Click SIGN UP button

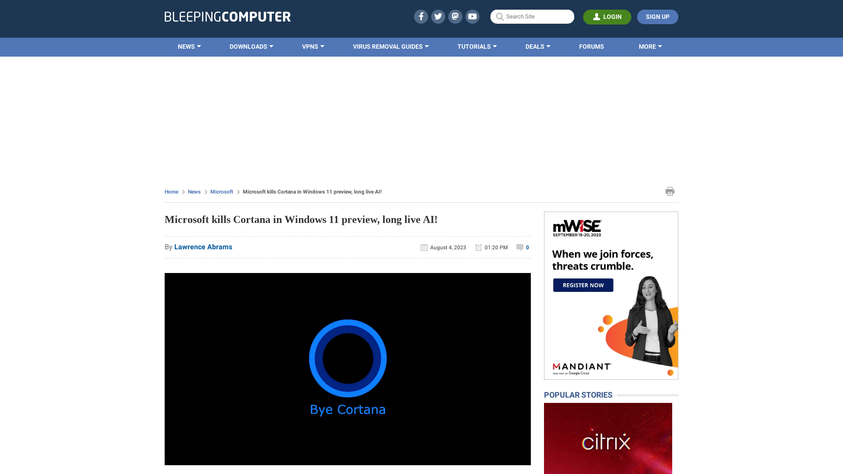(x=658, y=16)
